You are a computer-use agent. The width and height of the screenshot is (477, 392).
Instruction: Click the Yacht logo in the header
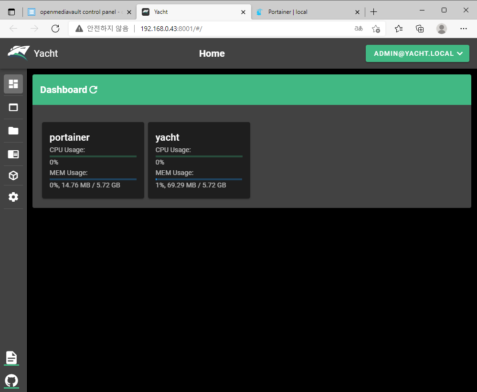pos(19,53)
